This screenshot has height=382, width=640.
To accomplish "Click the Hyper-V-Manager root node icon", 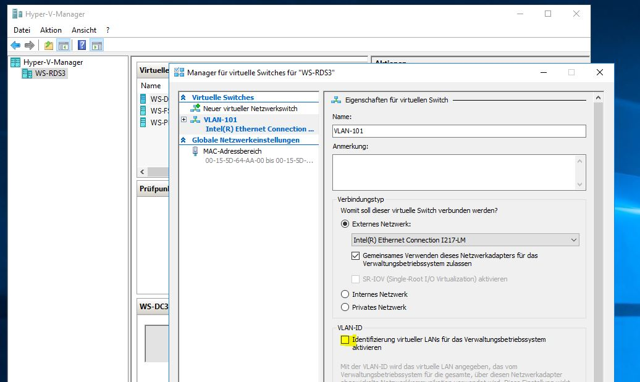I will (x=15, y=62).
